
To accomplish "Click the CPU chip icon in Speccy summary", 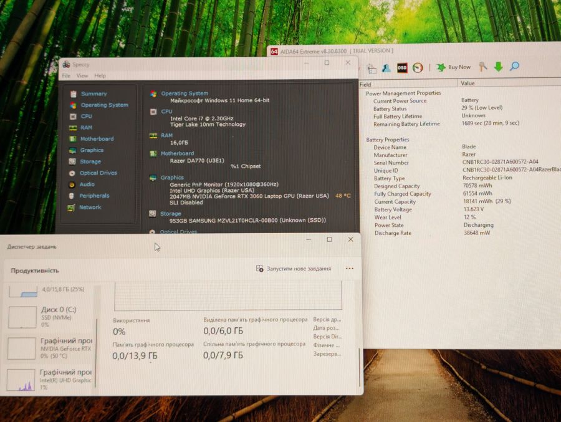I will 153,112.
